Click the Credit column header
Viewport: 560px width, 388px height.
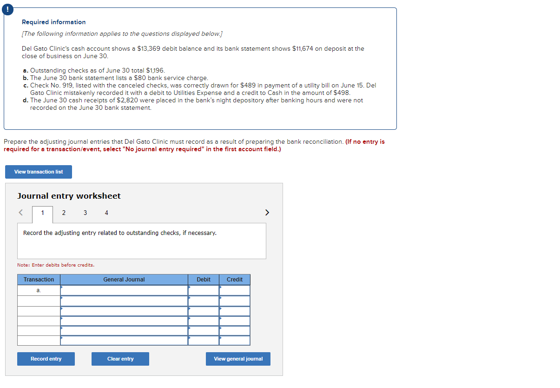235,280
